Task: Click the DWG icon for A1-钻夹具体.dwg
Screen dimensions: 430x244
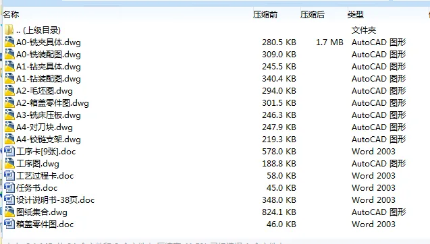Action: pos(9,66)
